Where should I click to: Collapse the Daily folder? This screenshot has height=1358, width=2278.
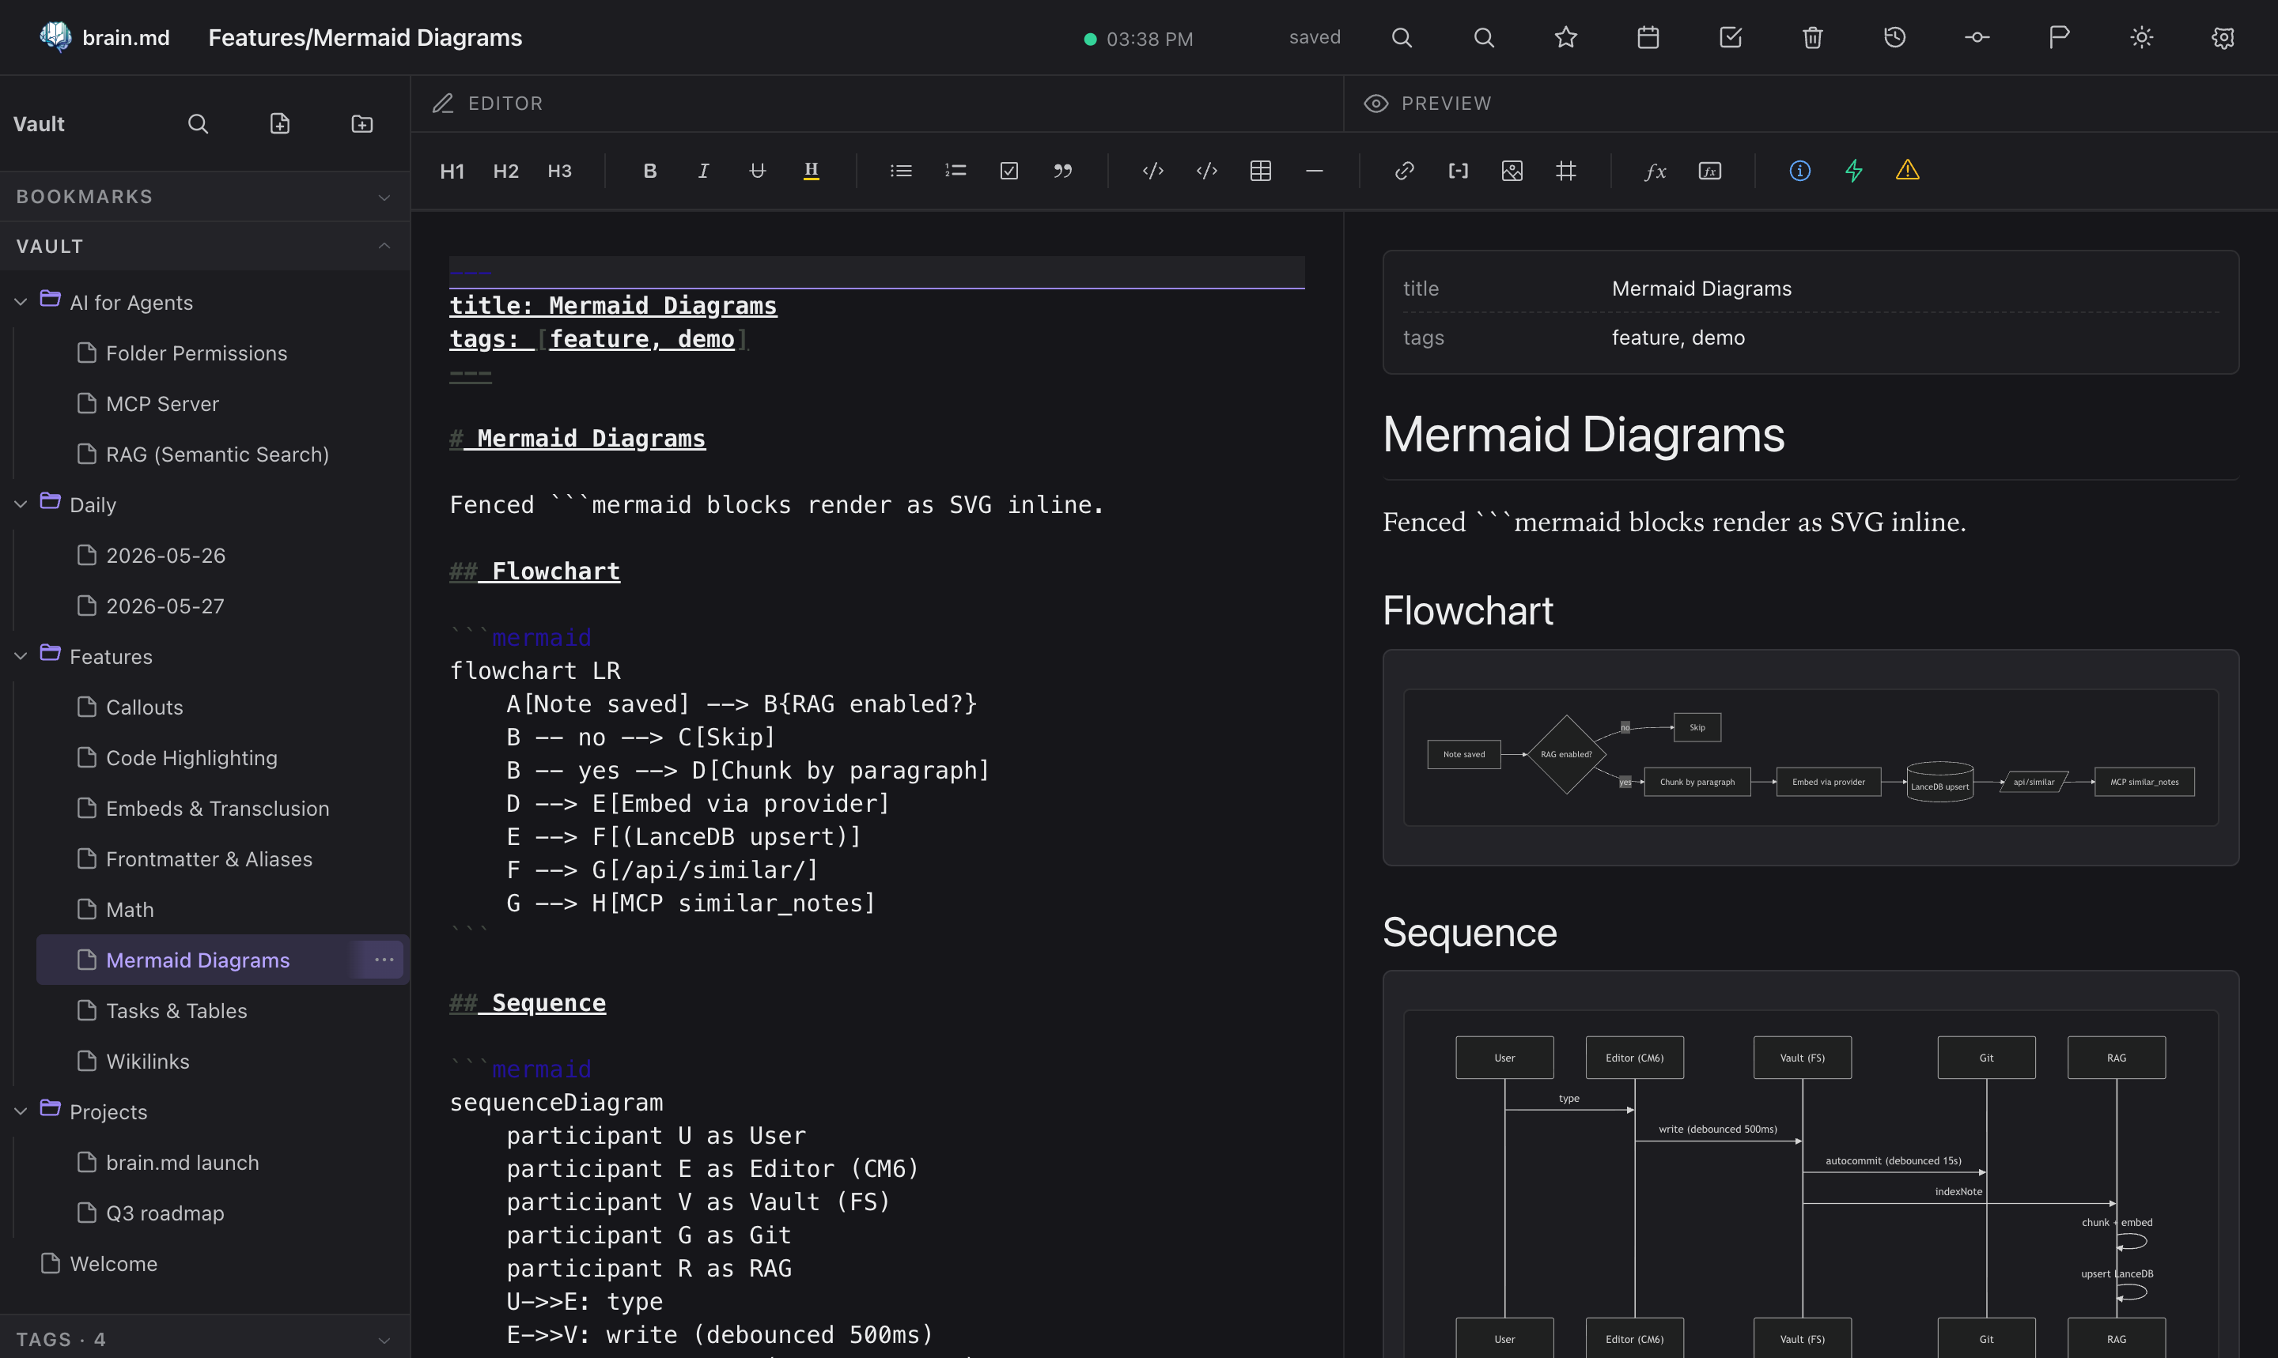coord(20,504)
